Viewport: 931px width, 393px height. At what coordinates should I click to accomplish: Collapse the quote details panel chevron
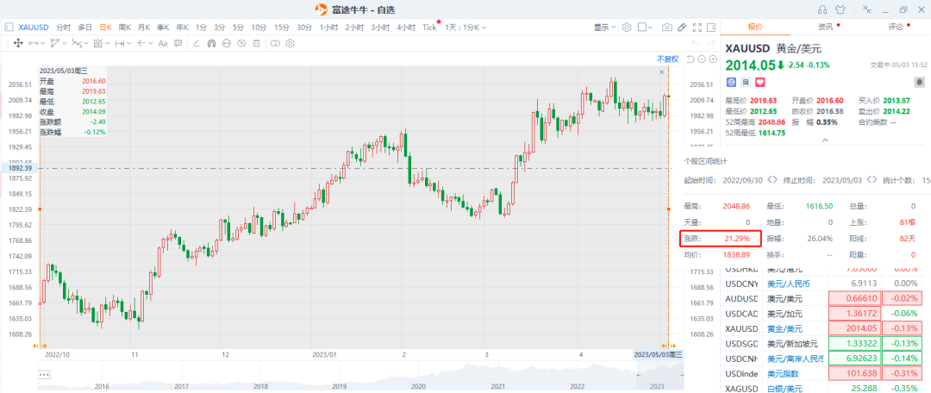pyautogui.click(x=825, y=140)
